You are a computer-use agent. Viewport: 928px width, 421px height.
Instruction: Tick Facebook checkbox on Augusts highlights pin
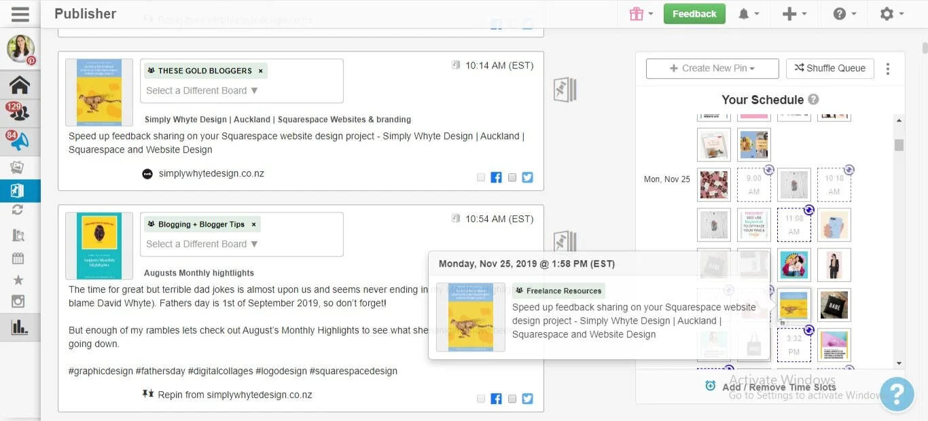[481, 399]
